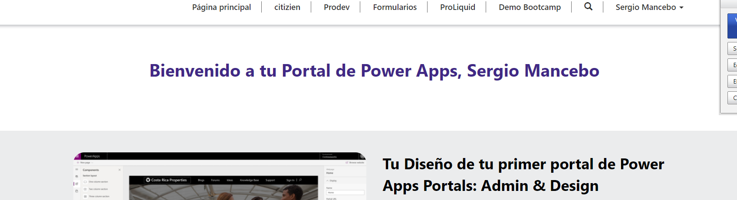Select ProLiquid in the navigation bar
The image size is (737, 200).
tap(457, 7)
